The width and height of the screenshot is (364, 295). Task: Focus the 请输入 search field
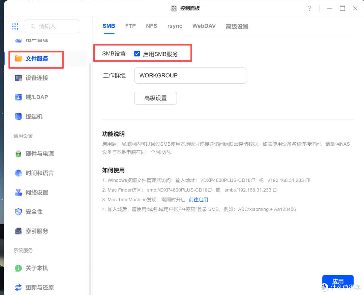(x=52, y=26)
